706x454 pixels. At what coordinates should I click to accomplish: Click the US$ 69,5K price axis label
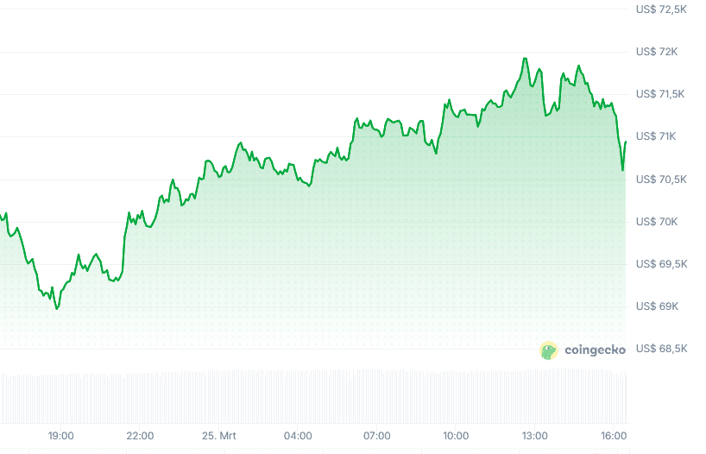point(661,264)
